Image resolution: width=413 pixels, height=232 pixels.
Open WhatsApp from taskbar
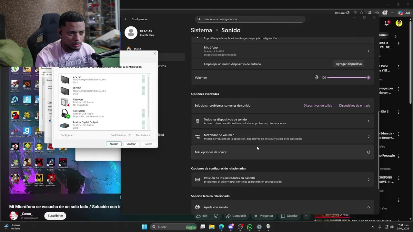[x=249, y=227]
